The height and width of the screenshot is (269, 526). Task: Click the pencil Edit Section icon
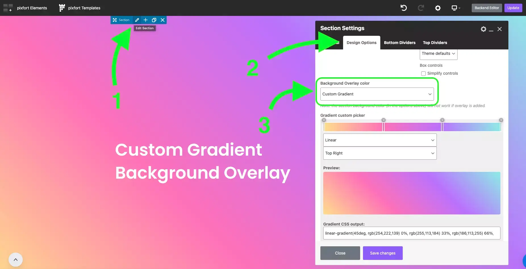pyautogui.click(x=137, y=20)
